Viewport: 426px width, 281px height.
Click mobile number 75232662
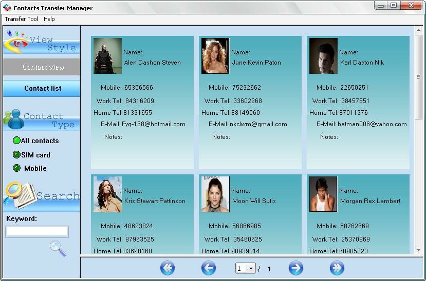coord(247,88)
